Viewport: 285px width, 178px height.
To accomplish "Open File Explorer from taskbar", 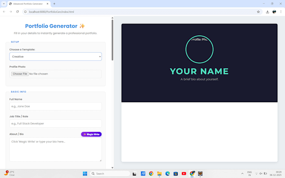I will tap(159, 174).
